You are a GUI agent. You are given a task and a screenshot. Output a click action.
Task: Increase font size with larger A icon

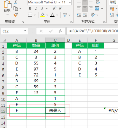click(55, 8)
